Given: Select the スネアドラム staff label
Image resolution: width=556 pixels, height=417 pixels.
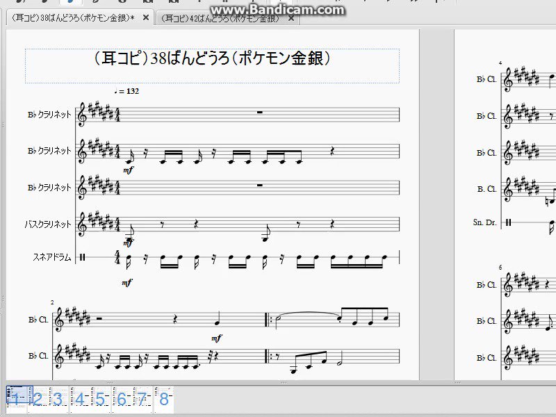Looking at the screenshot, I should coord(52,256).
